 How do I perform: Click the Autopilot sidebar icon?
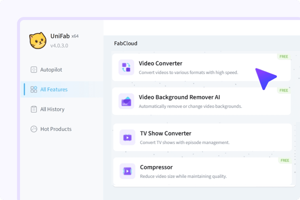[x=34, y=70]
